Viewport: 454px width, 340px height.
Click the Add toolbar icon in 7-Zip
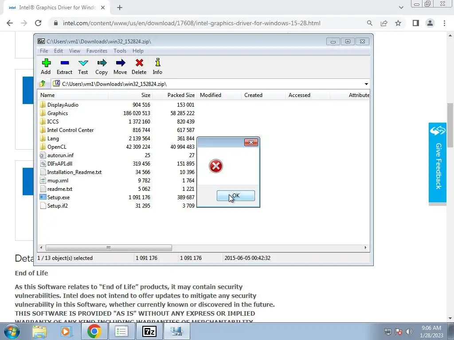(x=46, y=66)
